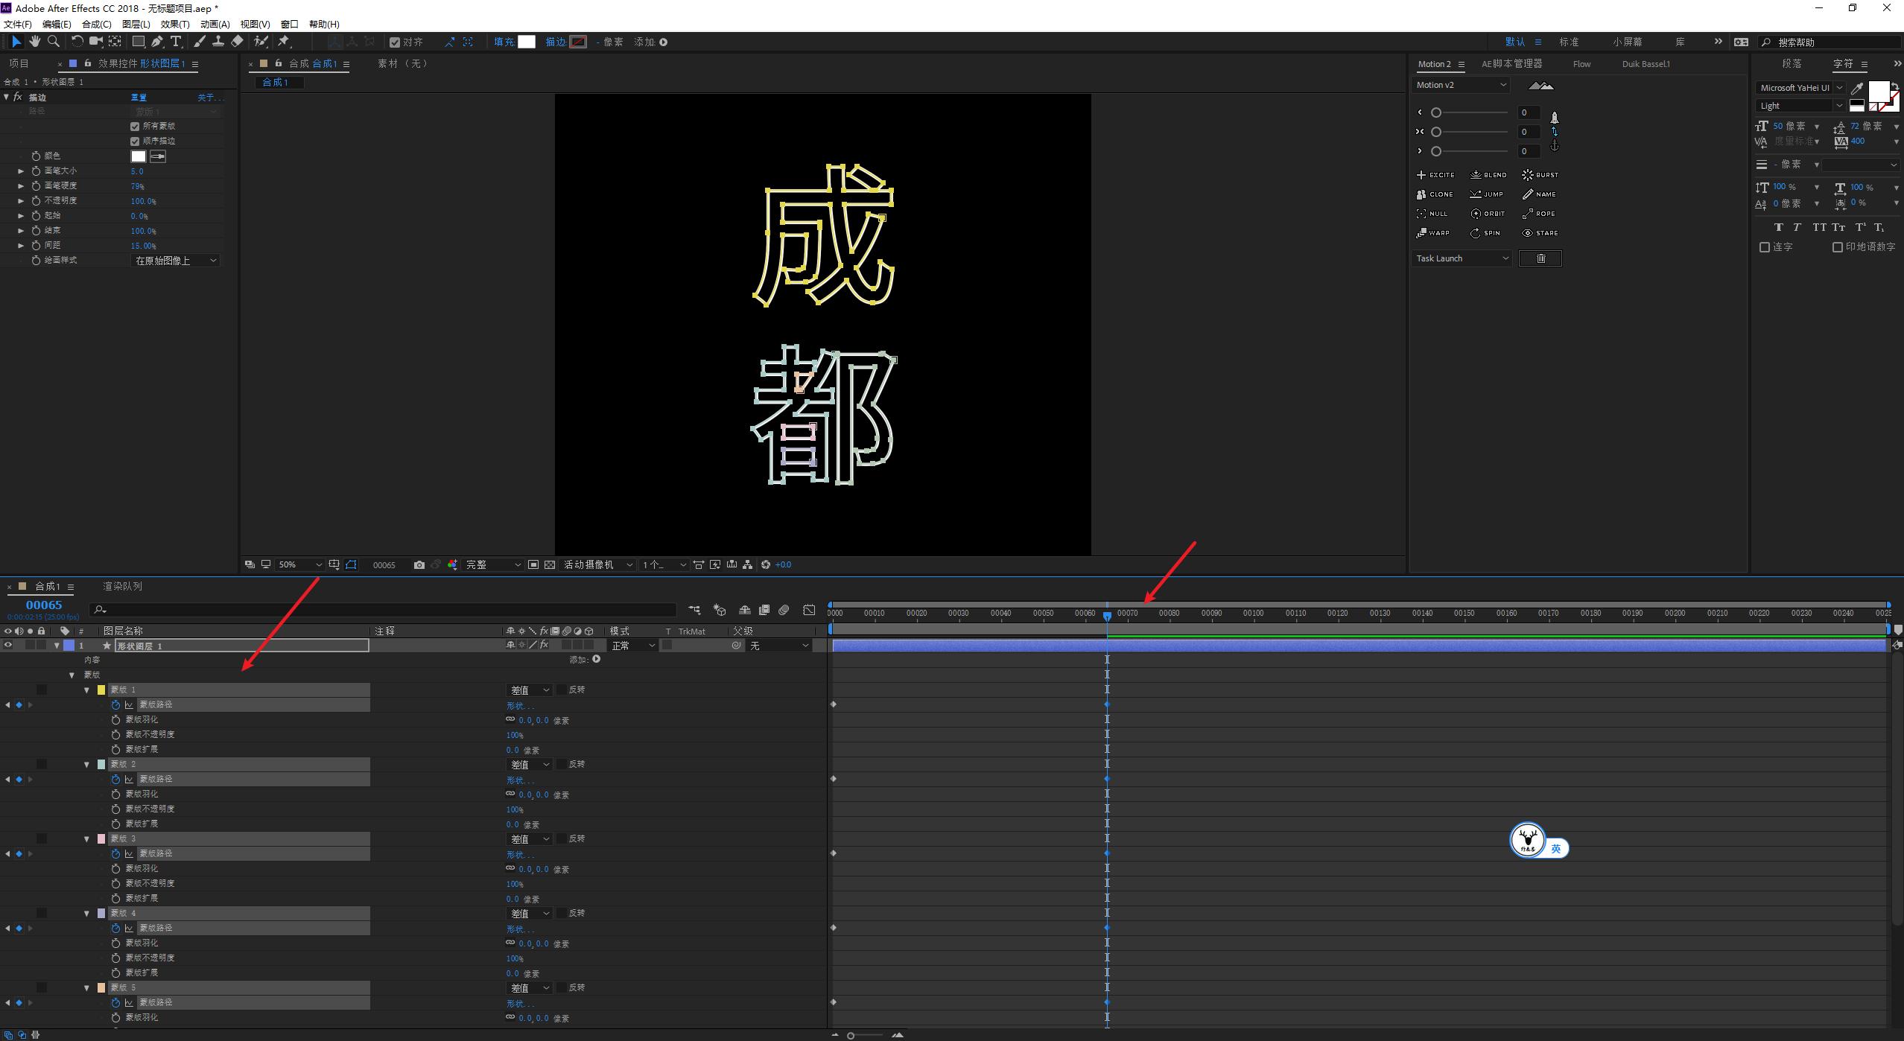
Task: Select the Pen tool
Action: tap(156, 42)
